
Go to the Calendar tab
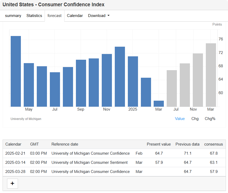(75, 16)
